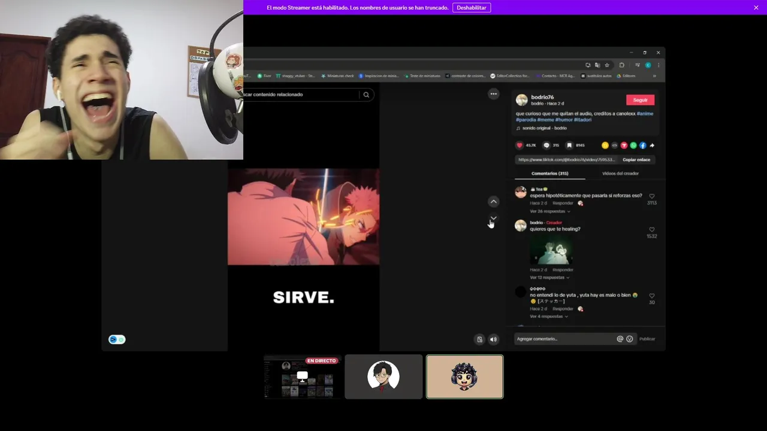767x431 pixels.
Task: Open more share options arrow
Action: [x=652, y=145]
